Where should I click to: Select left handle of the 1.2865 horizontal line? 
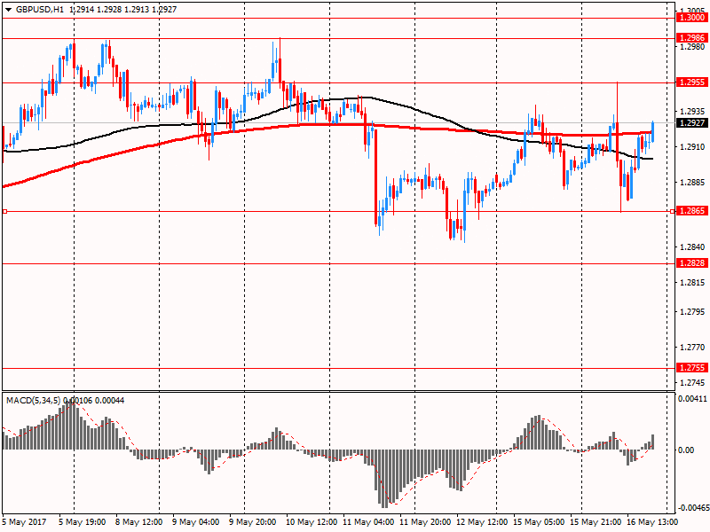pyautogui.click(x=4, y=211)
